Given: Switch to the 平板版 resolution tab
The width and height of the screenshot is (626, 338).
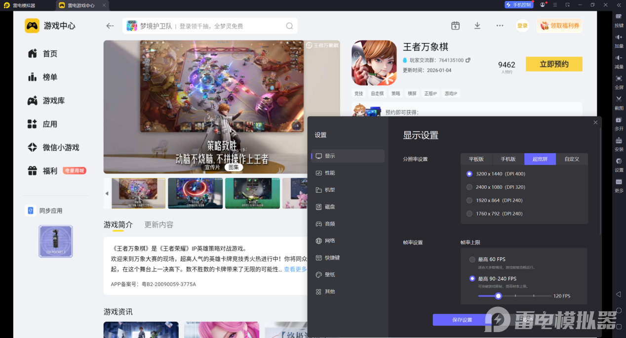Looking at the screenshot, I should pyautogui.click(x=476, y=159).
